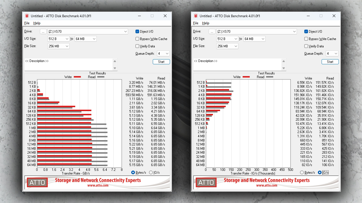Click red Write legend swatch in left window
The image size is (362, 203).
click(77, 77)
